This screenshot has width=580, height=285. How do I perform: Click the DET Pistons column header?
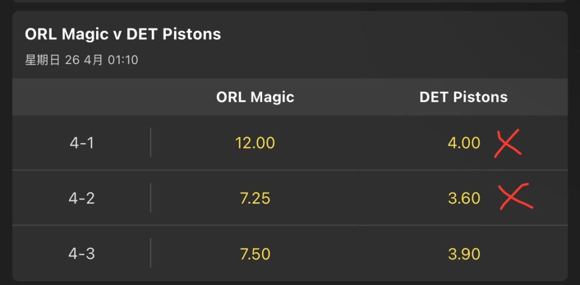click(x=463, y=97)
